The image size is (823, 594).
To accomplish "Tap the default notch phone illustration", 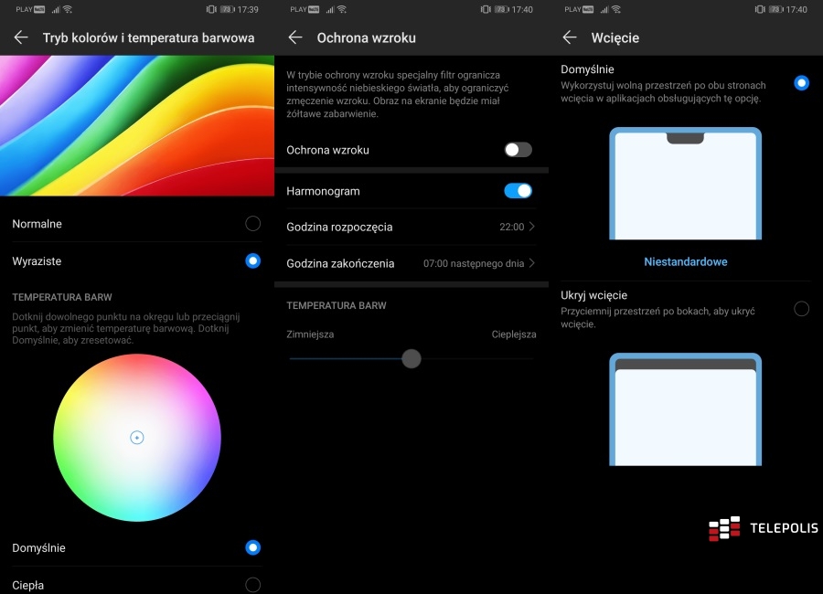I will (685, 183).
